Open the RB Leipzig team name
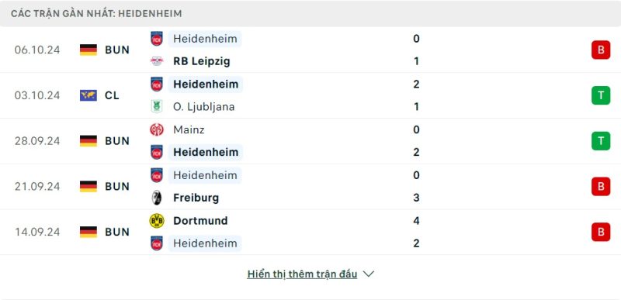621x300 pixels. (x=202, y=61)
